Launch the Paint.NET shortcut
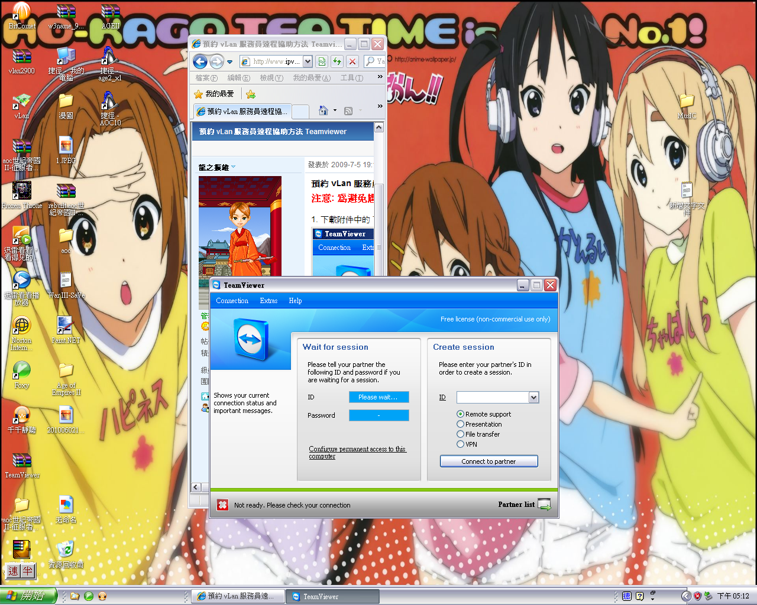757x605 pixels. click(x=66, y=330)
